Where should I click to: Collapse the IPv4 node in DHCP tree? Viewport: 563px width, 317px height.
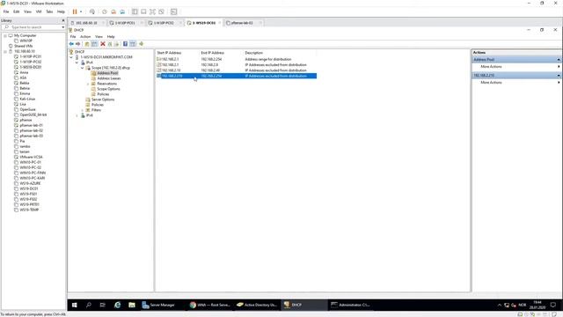pyautogui.click(x=77, y=63)
